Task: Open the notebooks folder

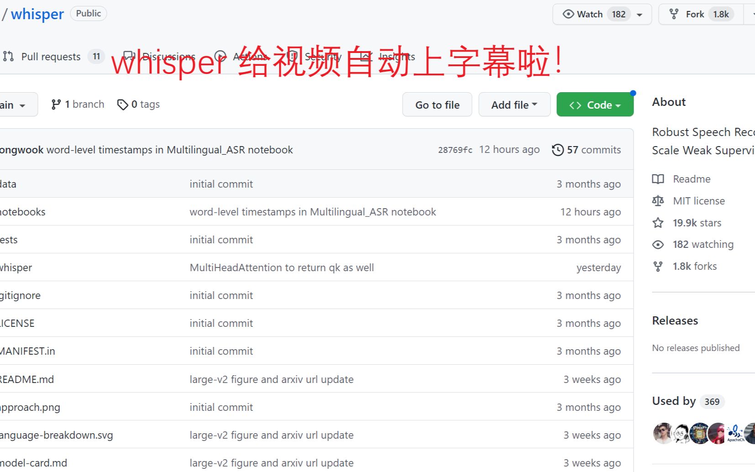Action: tap(22, 212)
